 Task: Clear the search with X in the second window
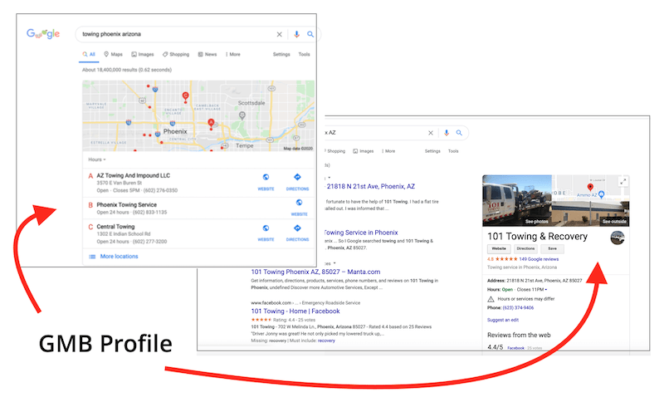pos(431,133)
